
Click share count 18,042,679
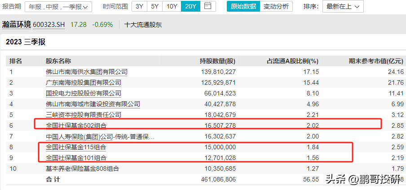[x=220, y=115]
